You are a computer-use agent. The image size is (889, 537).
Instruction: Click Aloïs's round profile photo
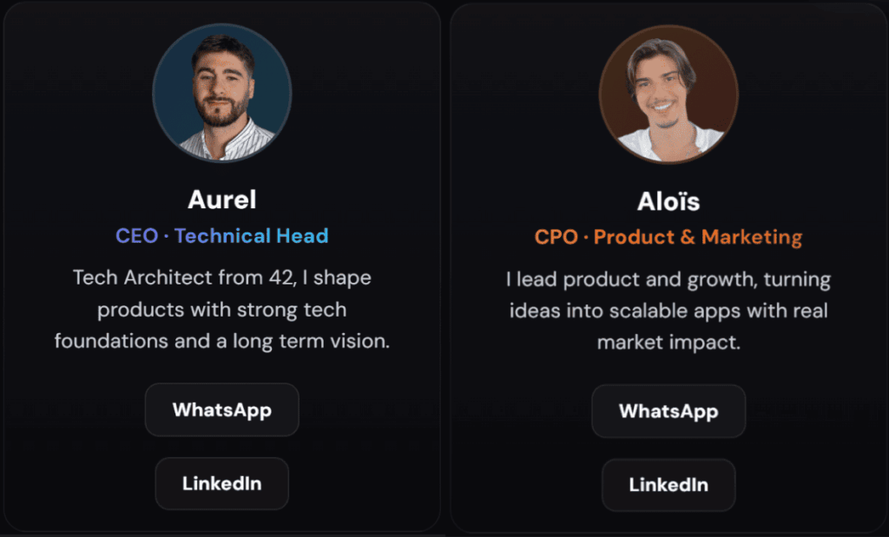point(668,95)
